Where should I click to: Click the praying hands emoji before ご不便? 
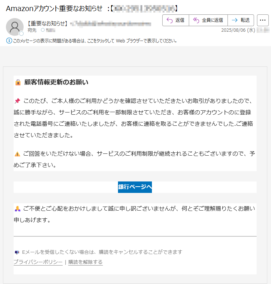pyautogui.click(x=17, y=209)
